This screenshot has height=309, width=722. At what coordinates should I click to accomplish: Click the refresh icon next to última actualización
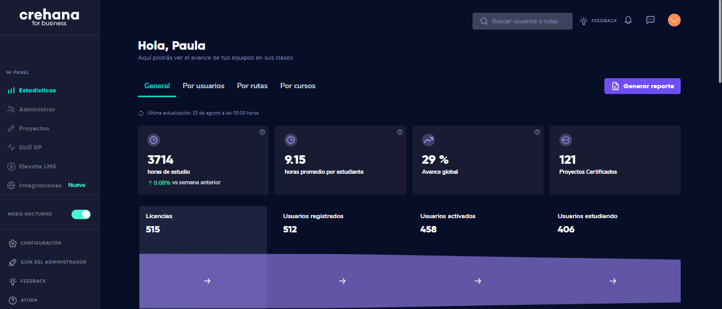point(140,113)
